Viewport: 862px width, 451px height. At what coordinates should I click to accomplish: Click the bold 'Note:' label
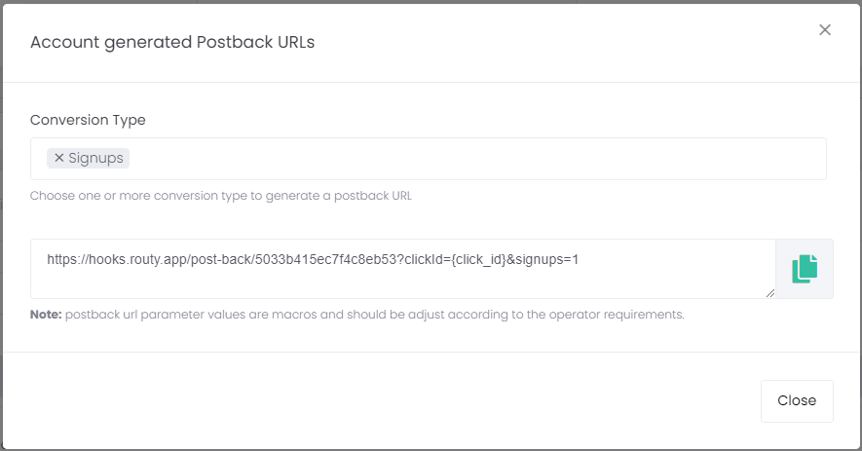[x=46, y=315]
